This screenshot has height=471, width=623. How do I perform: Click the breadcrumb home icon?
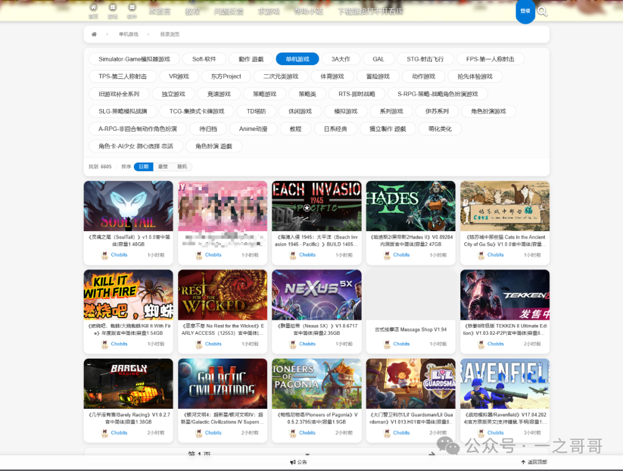click(94, 34)
